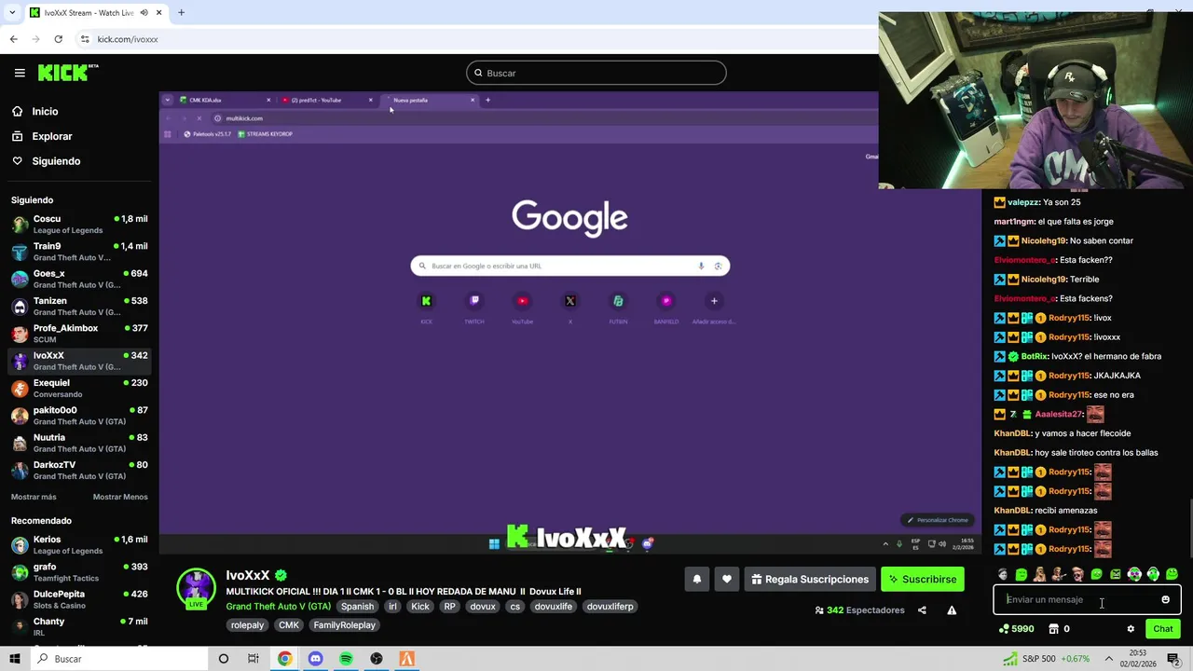The width and height of the screenshot is (1193, 671).
Task: Open recommended channel grafo
Action: [x=79, y=572]
